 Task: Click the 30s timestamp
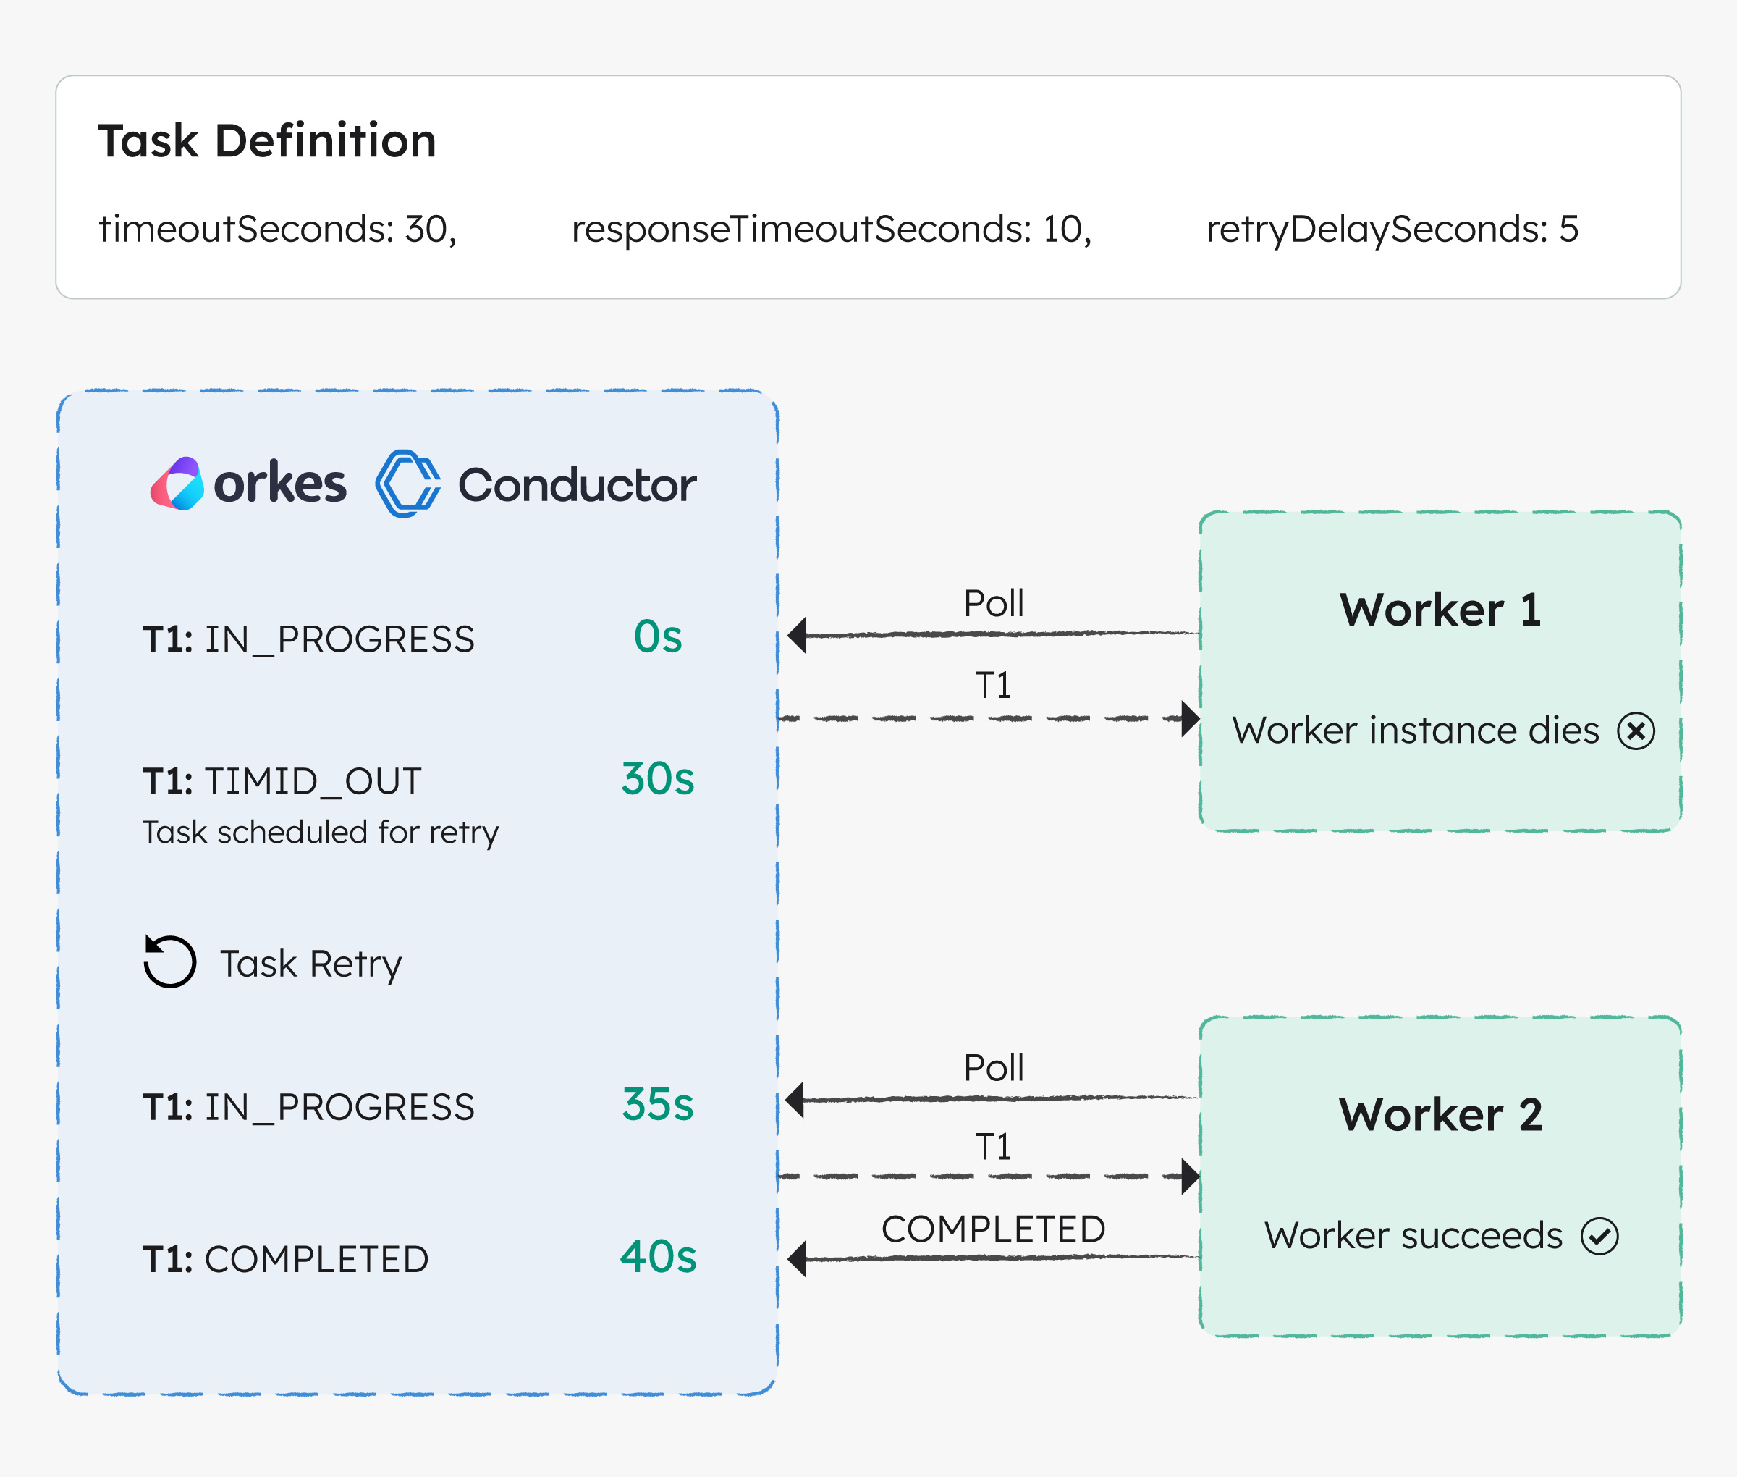[657, 779]
